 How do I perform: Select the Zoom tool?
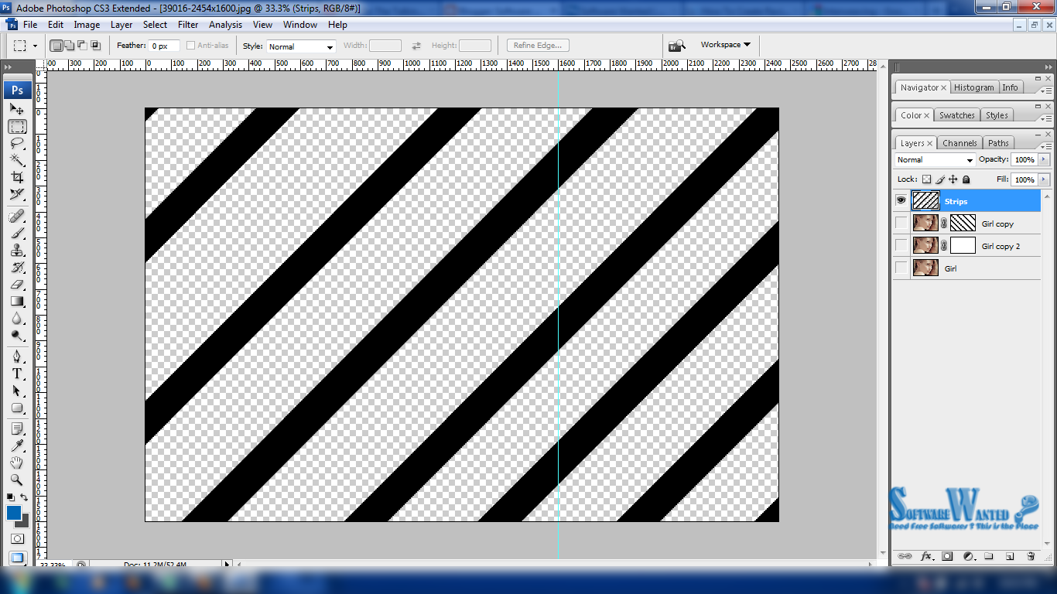click(17, 480)
